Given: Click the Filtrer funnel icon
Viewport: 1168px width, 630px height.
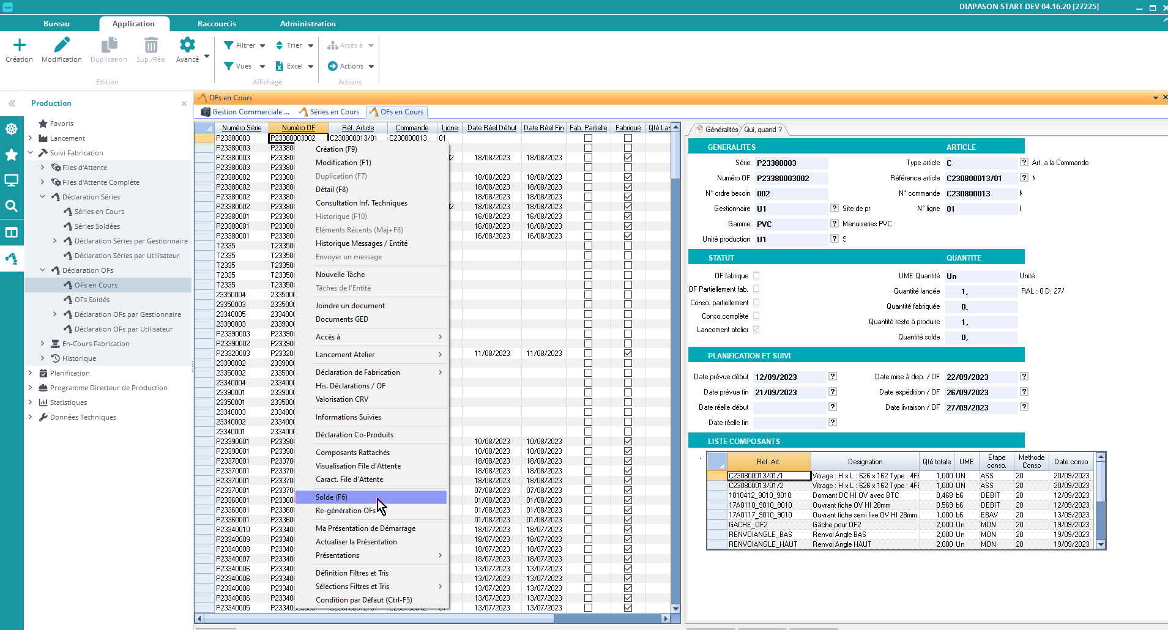Looking at the screenshot, I should point(229,45).
